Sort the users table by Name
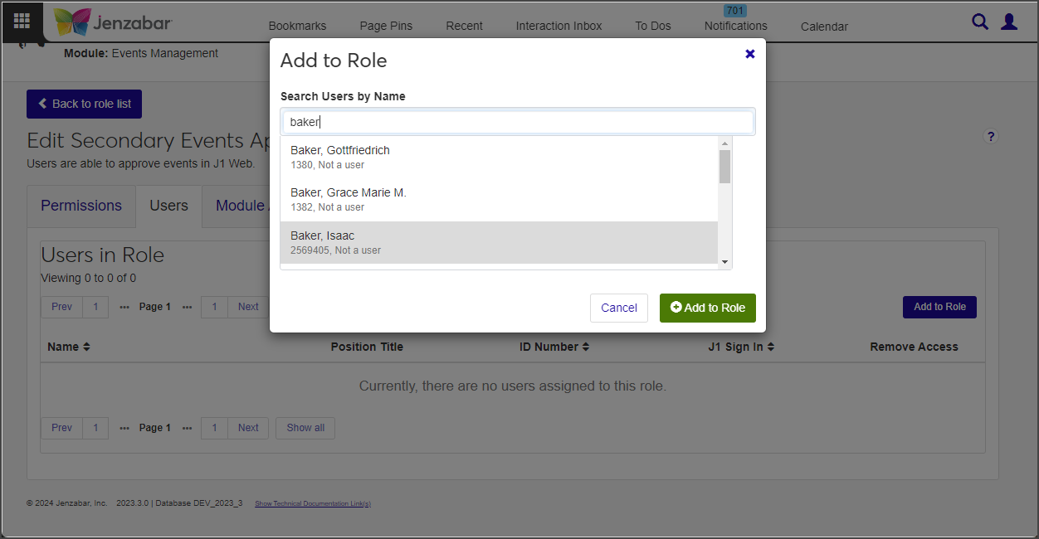 (x=68, y=347)
